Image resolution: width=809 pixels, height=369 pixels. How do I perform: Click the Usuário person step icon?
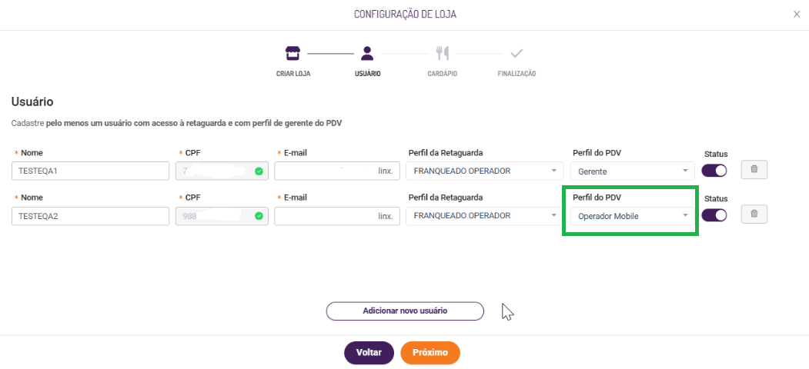pos(367,53)
